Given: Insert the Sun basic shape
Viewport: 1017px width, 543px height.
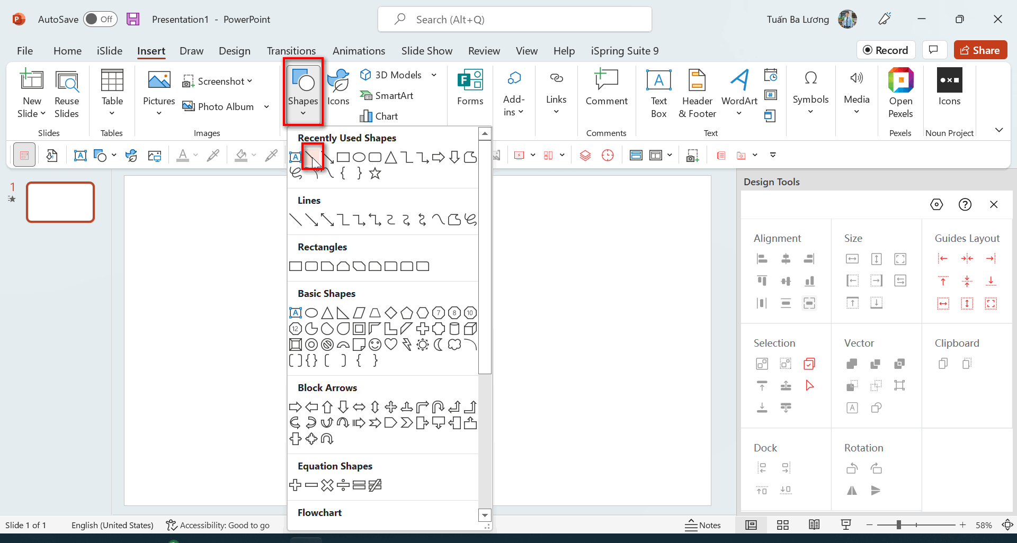Looking at the screenshot, I should click(423, 345).
